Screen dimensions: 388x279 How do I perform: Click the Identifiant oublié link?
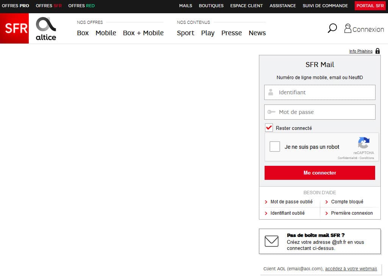pyautogui.click(x=288, y=213)
